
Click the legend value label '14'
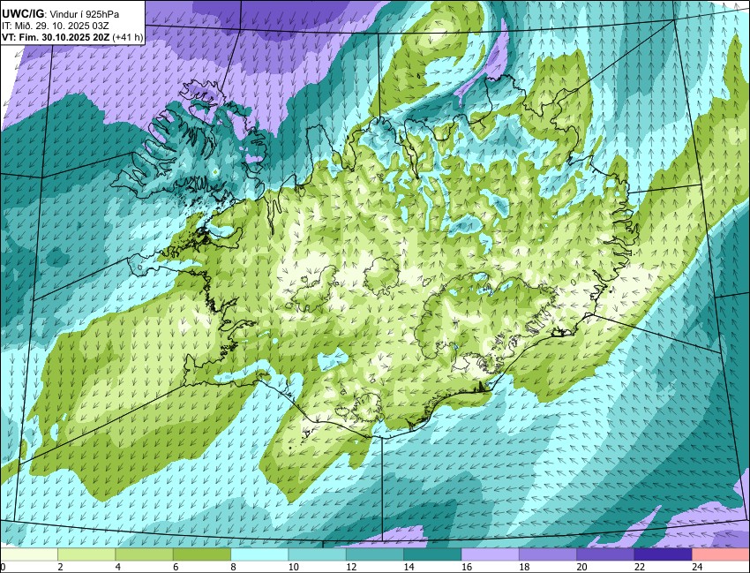point(409,567)
